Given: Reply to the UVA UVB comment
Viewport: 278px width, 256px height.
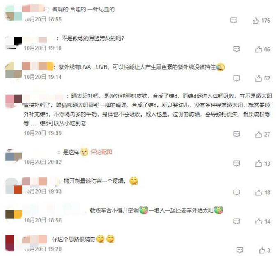Looking at the screenshot, I should coord(237,78).
